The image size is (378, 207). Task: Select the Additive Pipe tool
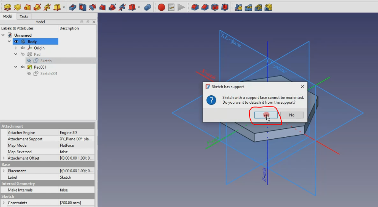[x=37, y=8]
